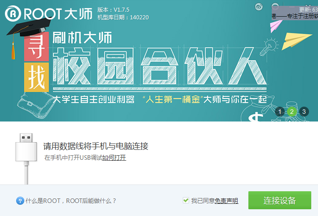
Task: Open the Sina Weibo icon link
Action: click(x=259, y=7)
